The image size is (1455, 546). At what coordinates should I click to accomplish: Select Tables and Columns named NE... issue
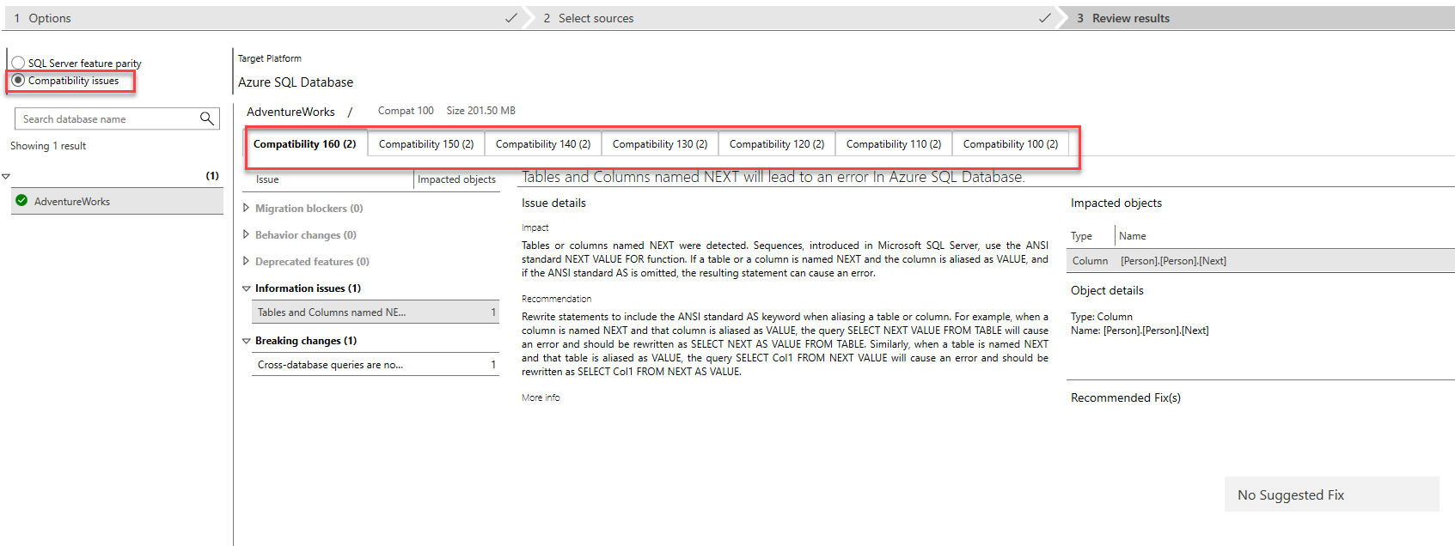coord(376,312)
